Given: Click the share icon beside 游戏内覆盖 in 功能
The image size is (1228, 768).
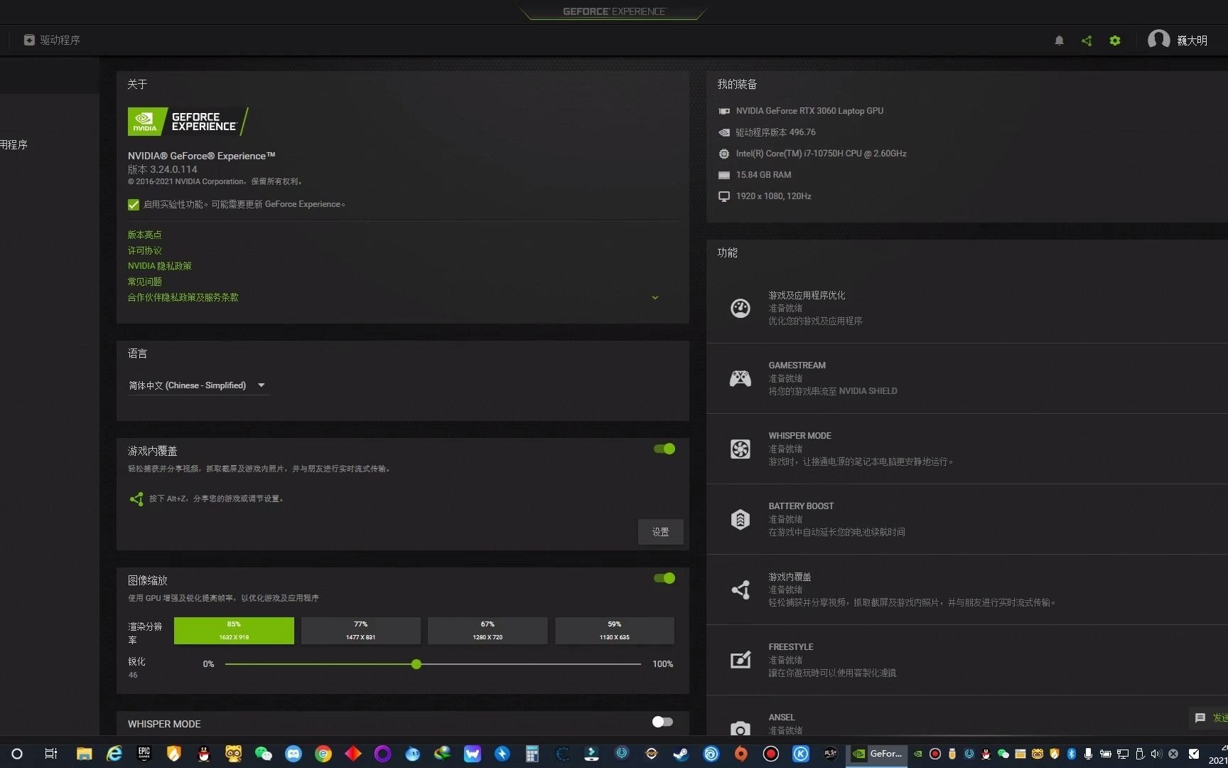Looking at the screenshot, I should pyautogui.click(x=740, y=590).
